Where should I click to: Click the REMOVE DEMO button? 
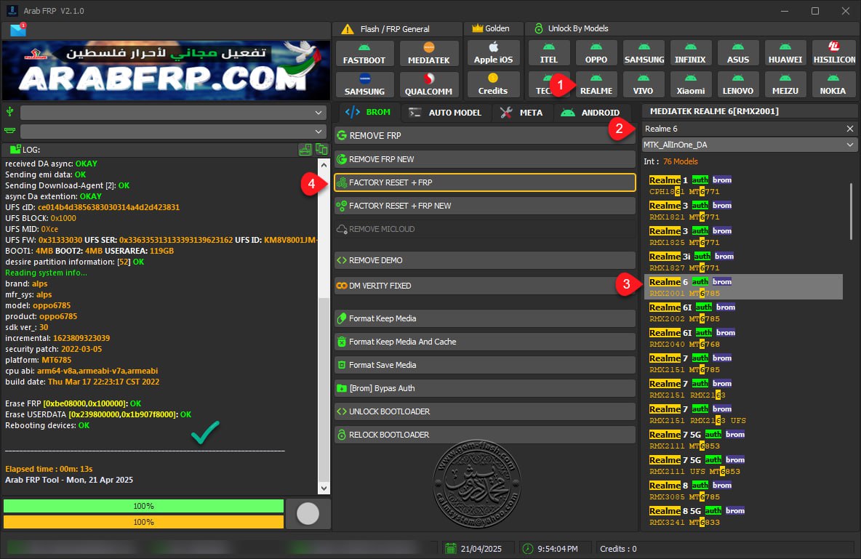[x=485, y=260]
